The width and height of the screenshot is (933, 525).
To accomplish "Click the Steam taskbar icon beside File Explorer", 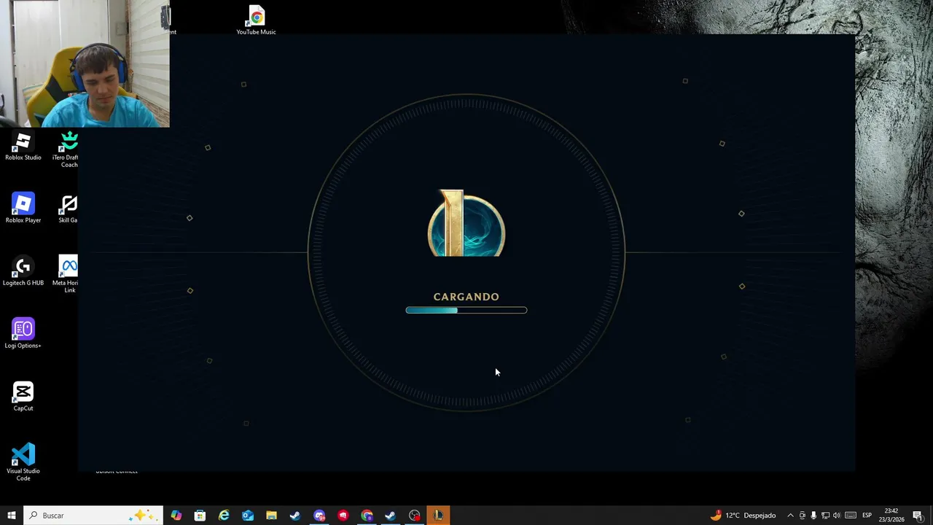I will [295, 516].
